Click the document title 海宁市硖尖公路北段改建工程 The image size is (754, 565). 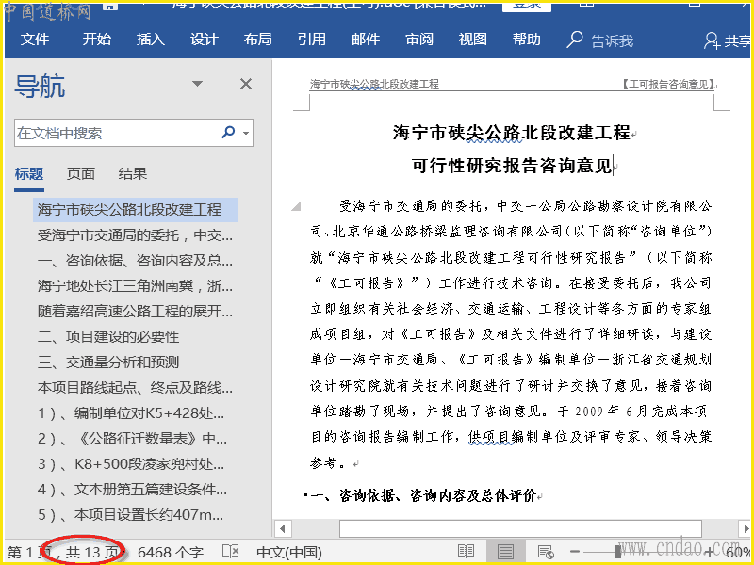tap(511, 132)
